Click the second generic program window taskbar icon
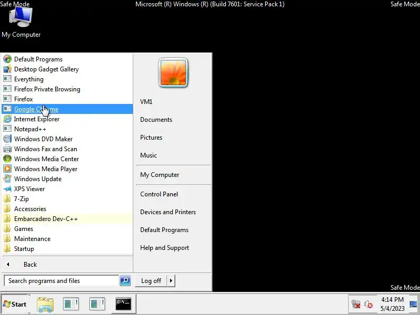This screenshot has width=420, height=315. coord(97,304)
